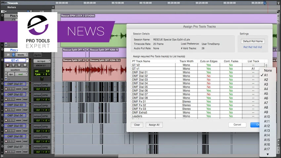Viewport: 281px width, 158px height.
Task: Open wave view selector on OMF Dial 01
Action: (x=19, y=89)
